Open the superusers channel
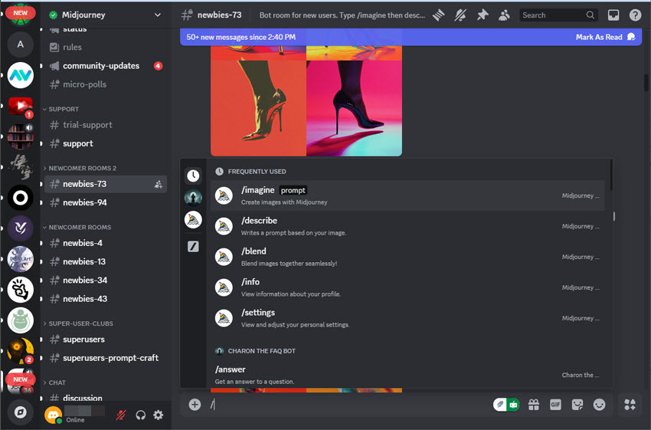Image resolution: width=651 pixels, height=430 pixels. 105,340
